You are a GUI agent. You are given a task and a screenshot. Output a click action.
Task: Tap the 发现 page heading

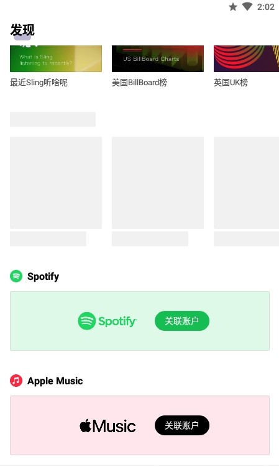pos(22,30)
